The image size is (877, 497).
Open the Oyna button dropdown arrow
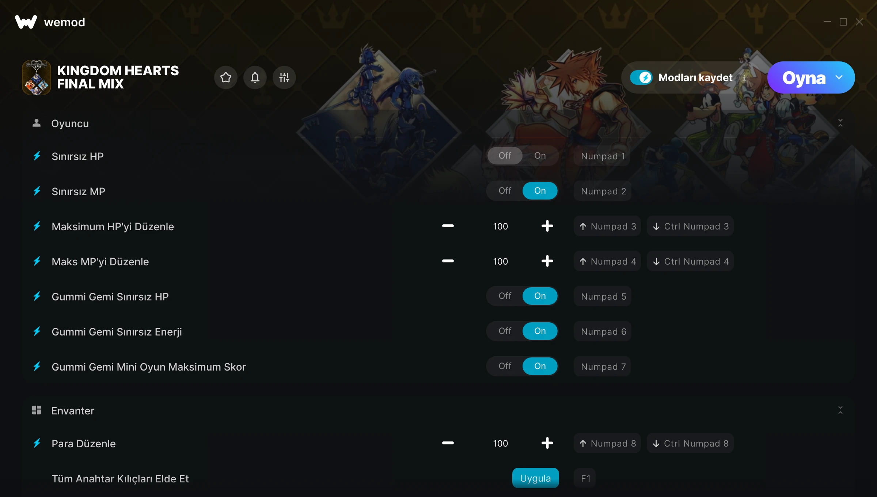pos(839,77)
